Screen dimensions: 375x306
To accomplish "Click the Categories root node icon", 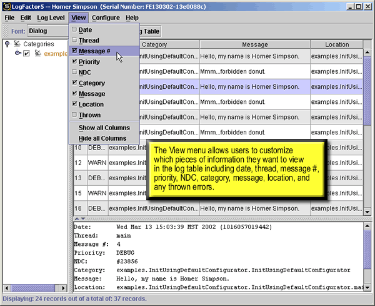I will [x=17, y=44].
